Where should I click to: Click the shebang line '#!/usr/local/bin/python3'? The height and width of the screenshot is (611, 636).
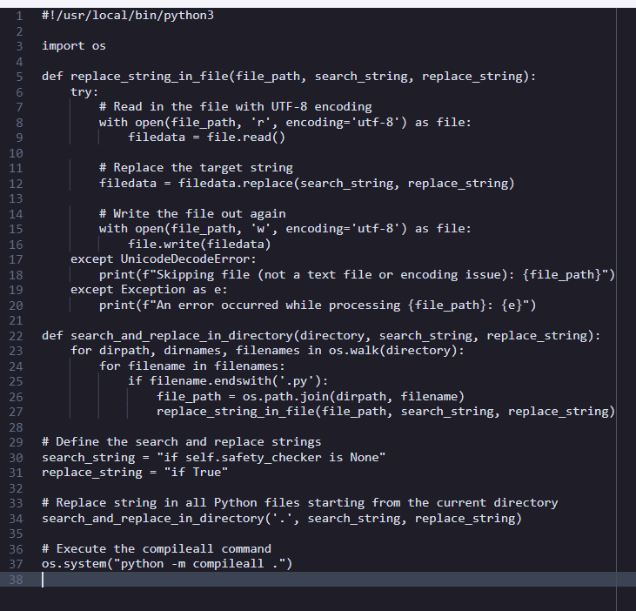click(x=128, y=16)
